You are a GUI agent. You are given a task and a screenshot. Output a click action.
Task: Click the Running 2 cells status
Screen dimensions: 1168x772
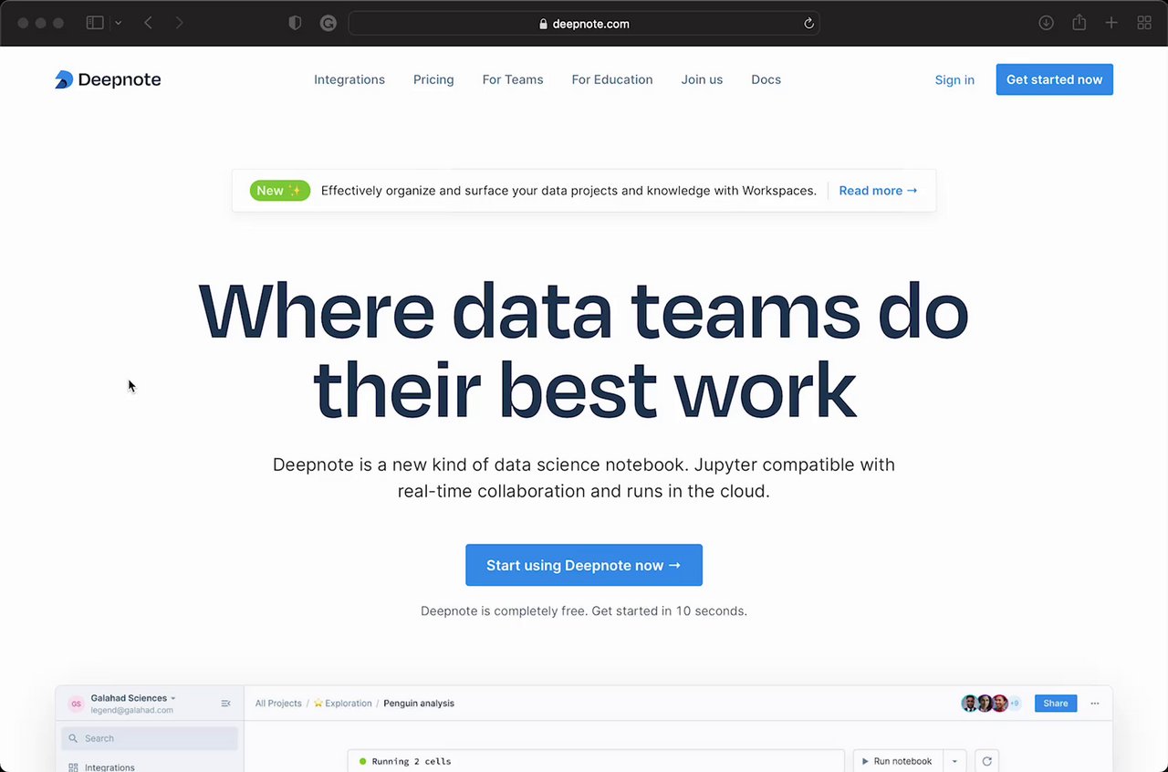(x=405, y=761)
